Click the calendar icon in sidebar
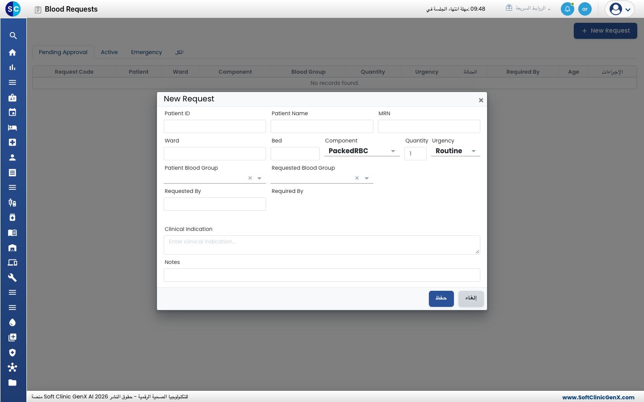The image size is (644, 402). pyautogui.click(x=13, y=112)
